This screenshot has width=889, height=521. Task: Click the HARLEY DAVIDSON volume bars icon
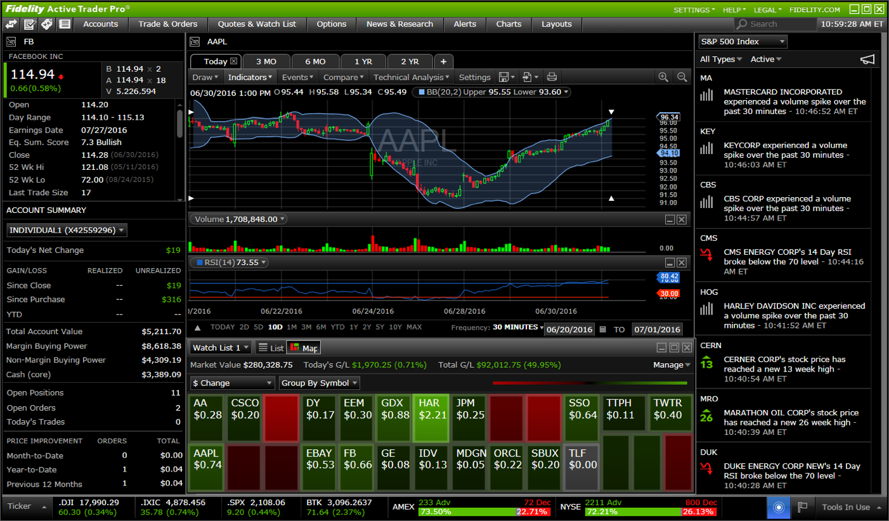(706, 309)
